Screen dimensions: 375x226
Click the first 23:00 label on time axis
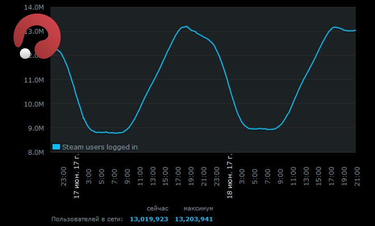64,176
